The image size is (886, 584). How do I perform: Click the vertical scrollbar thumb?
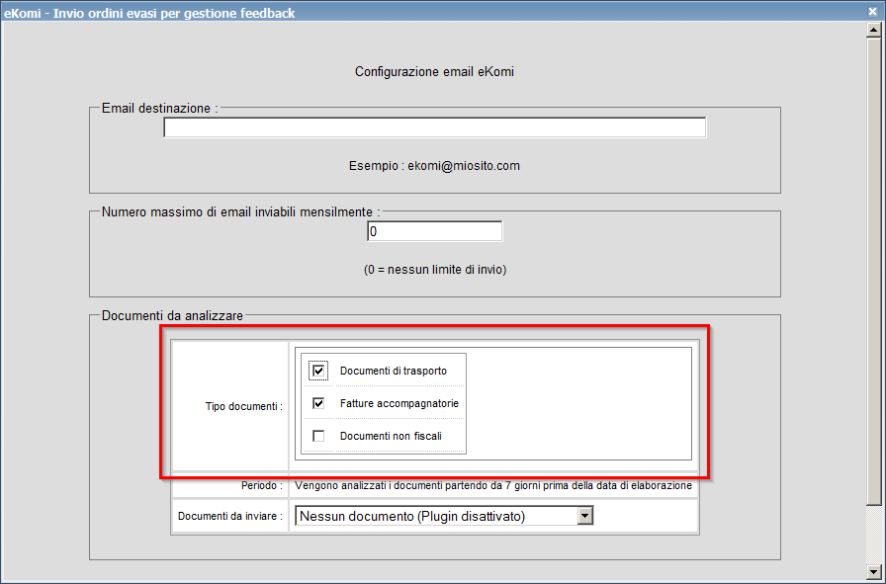(x=873, y=271)
